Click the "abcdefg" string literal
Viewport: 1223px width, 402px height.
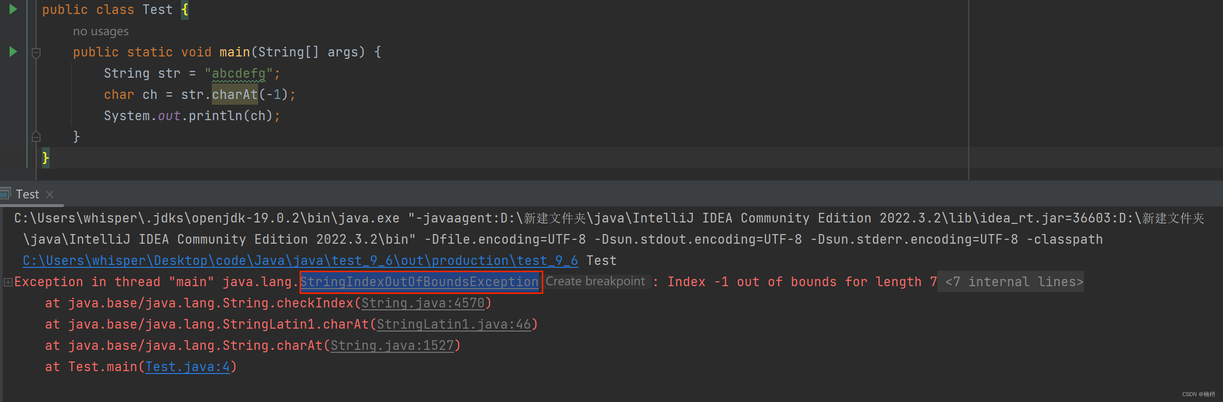coord(239,73)
